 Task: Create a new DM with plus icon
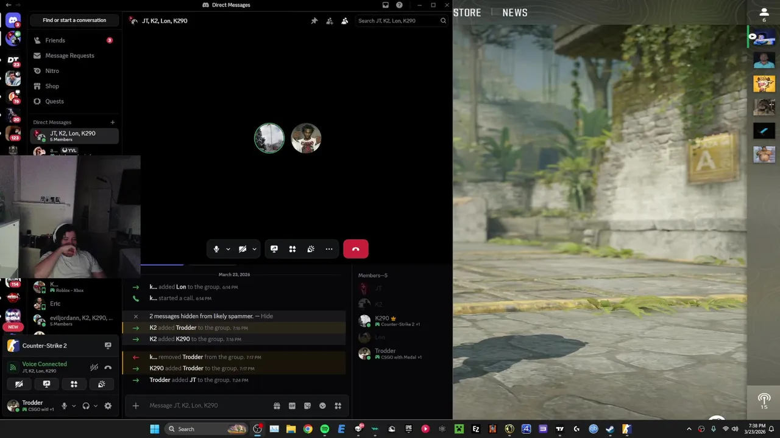(112, 122)
